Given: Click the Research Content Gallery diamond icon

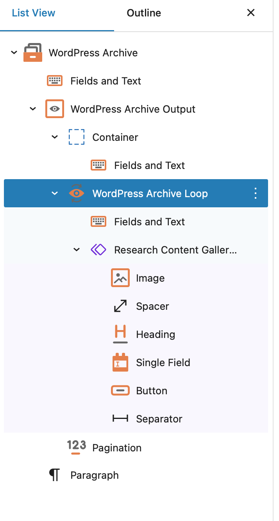Looking at the screenshot, I should pyautogui.click(x=98, y=250).
